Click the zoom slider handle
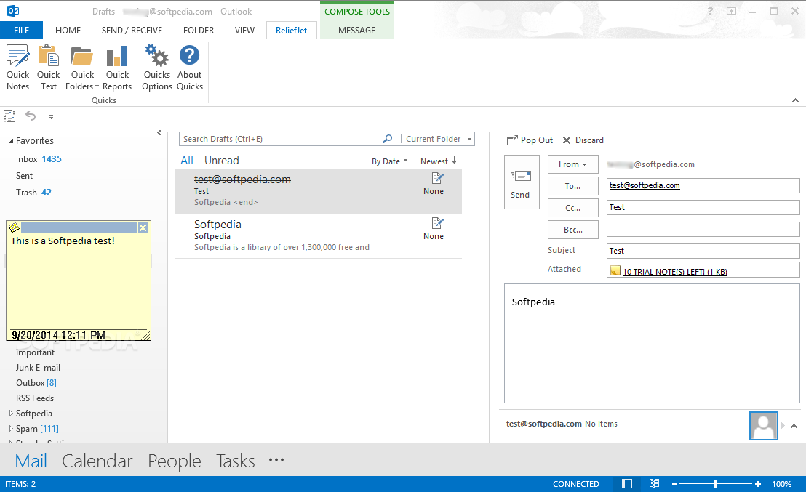The width and height of the screenshot is (806, 492). click(x=716, y=484)
